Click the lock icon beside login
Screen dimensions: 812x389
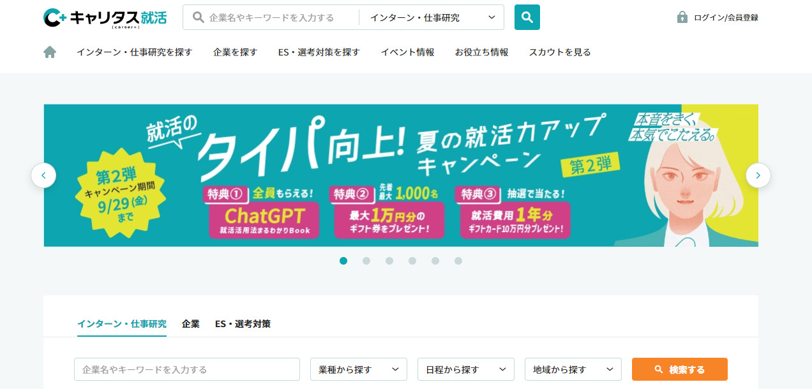[x=682, y=17]
